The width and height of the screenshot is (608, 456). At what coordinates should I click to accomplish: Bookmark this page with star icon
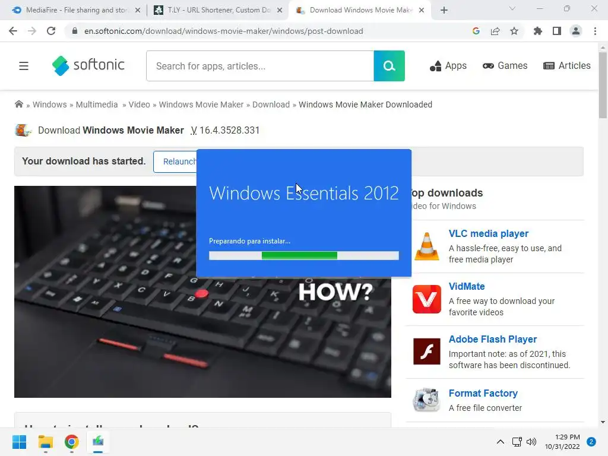point(514,31)
